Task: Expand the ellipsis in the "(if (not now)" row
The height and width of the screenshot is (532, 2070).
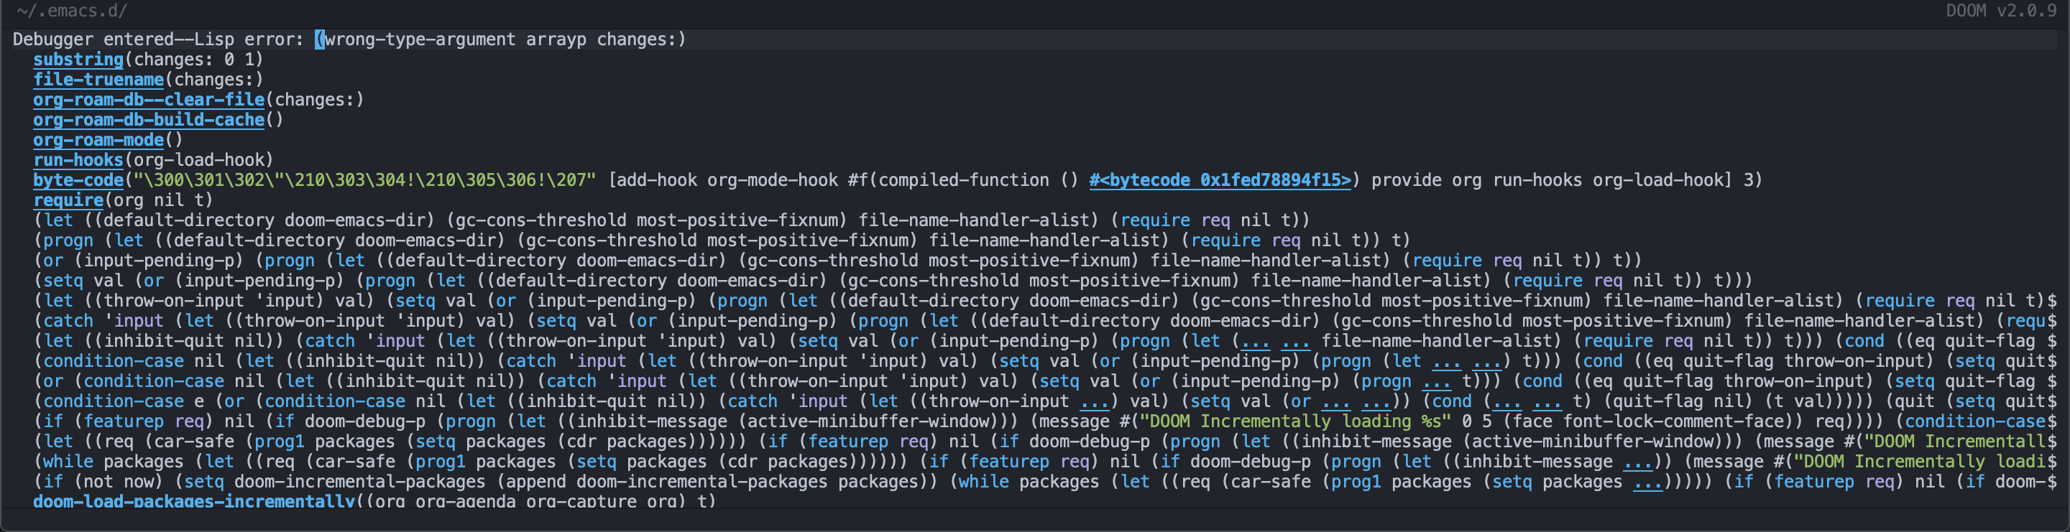Action: 1647,482
